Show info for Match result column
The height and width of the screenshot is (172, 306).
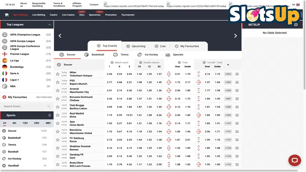(112, 62)
